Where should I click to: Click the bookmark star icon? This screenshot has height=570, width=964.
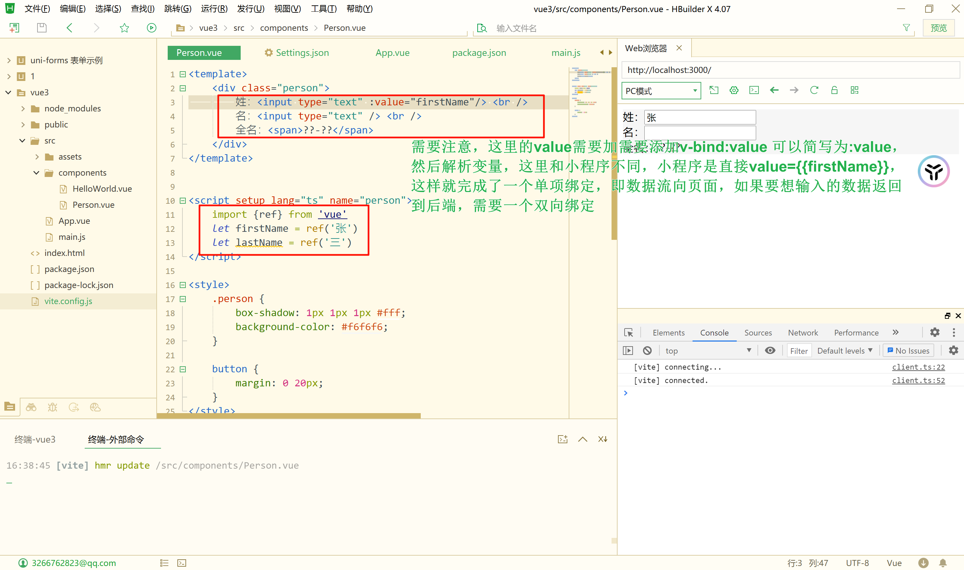[x=124, y=28]
